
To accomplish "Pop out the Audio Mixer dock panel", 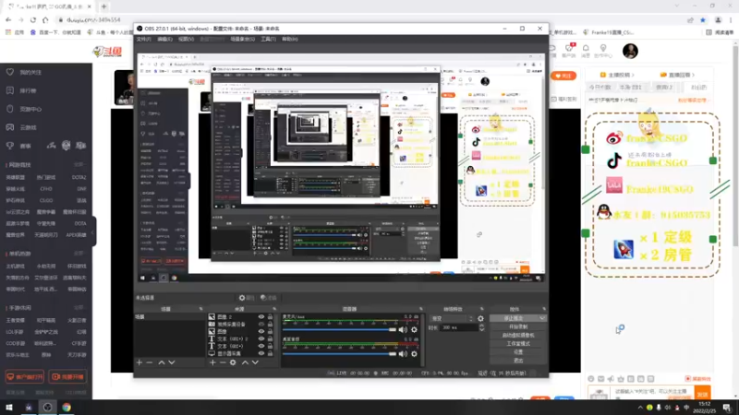I will coord(421,309).
